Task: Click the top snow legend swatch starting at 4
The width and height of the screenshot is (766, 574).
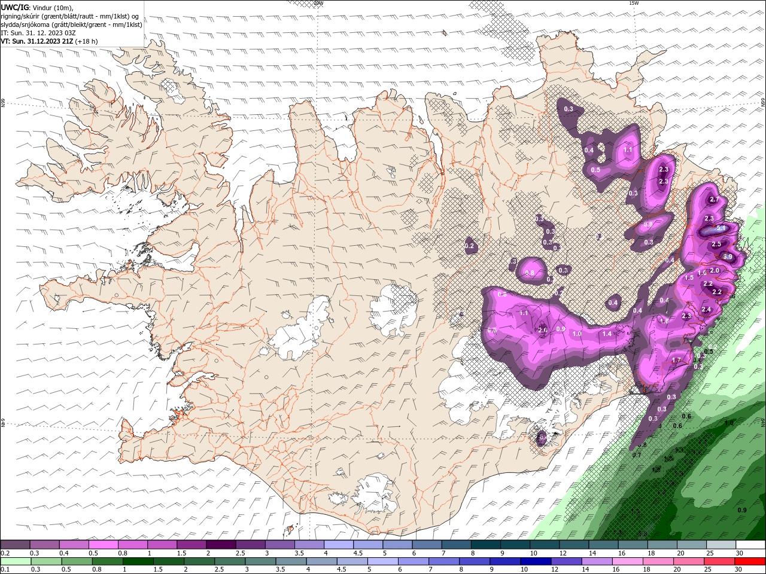Action: pyautogui.click(x=339, y=545)
